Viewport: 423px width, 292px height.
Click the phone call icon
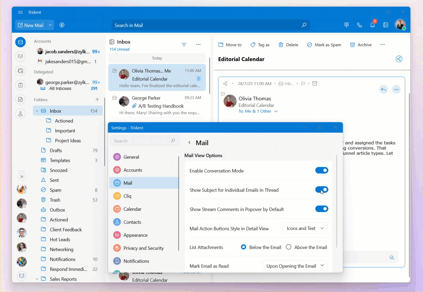tap(360, 25)
